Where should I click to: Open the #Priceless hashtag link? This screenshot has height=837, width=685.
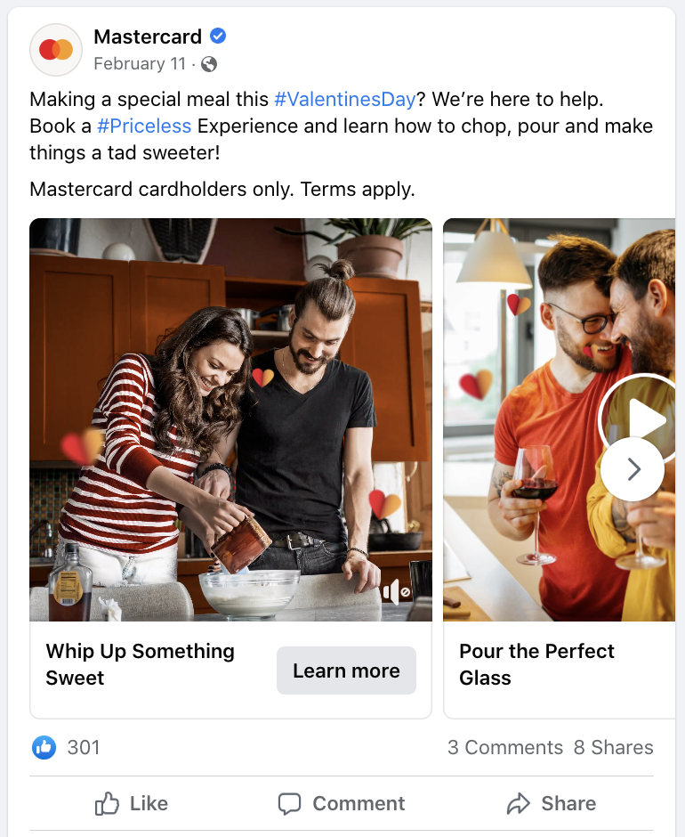[x=144, y=126]
